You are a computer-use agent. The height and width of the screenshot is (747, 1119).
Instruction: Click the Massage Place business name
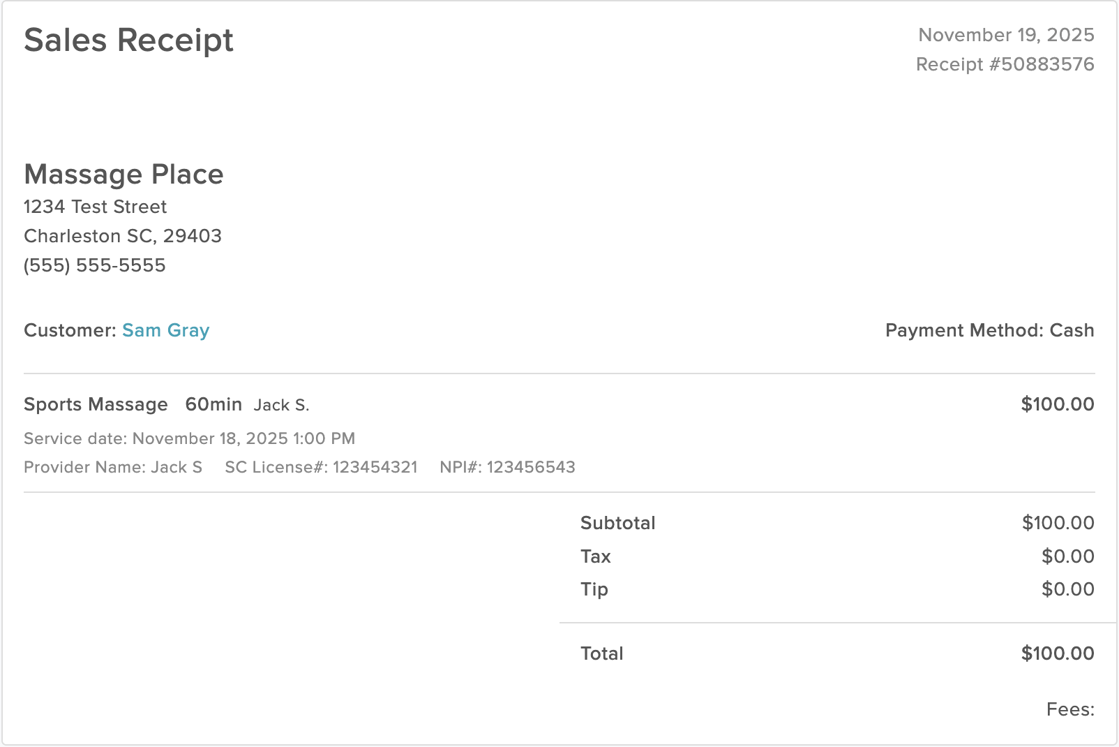(x=123, y=175)
